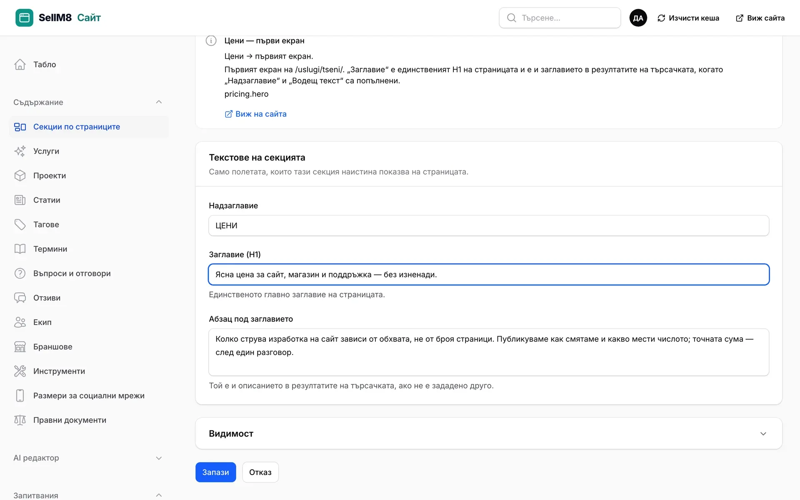This screenshot has height=500, width=800.
Task: Click the SellM8 logo icon
Action: point(24,17)
